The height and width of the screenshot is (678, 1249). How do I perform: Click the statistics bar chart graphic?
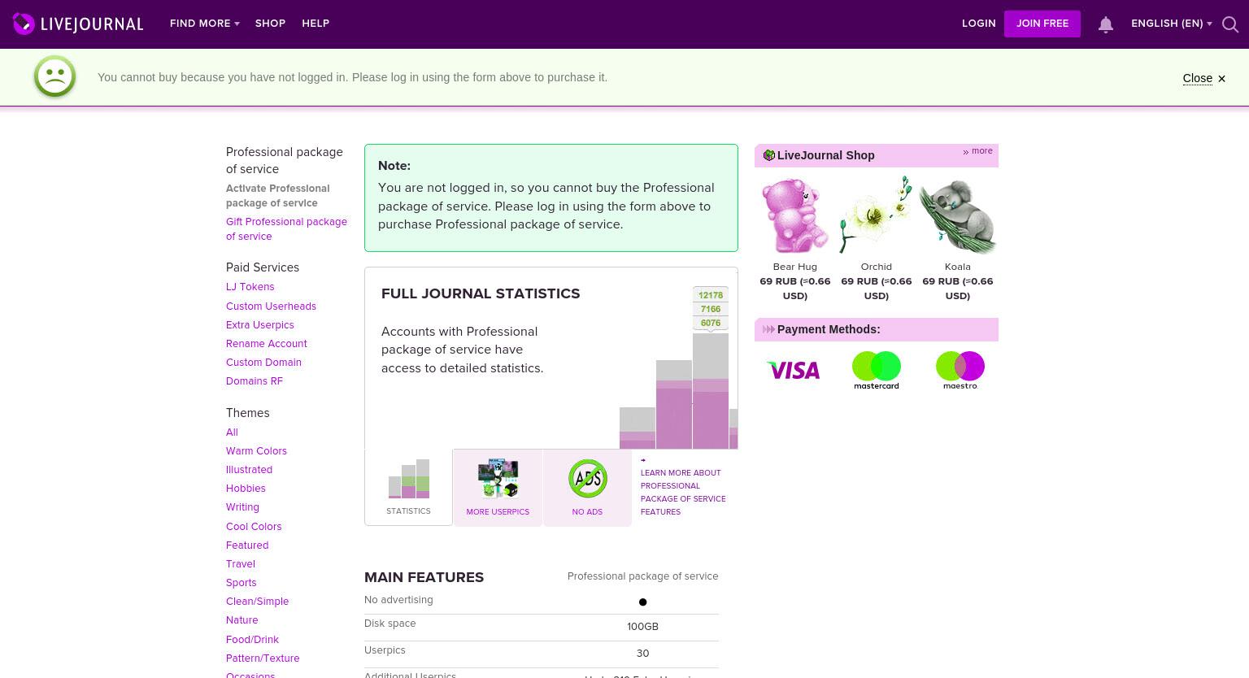click(x=678, y=367)
